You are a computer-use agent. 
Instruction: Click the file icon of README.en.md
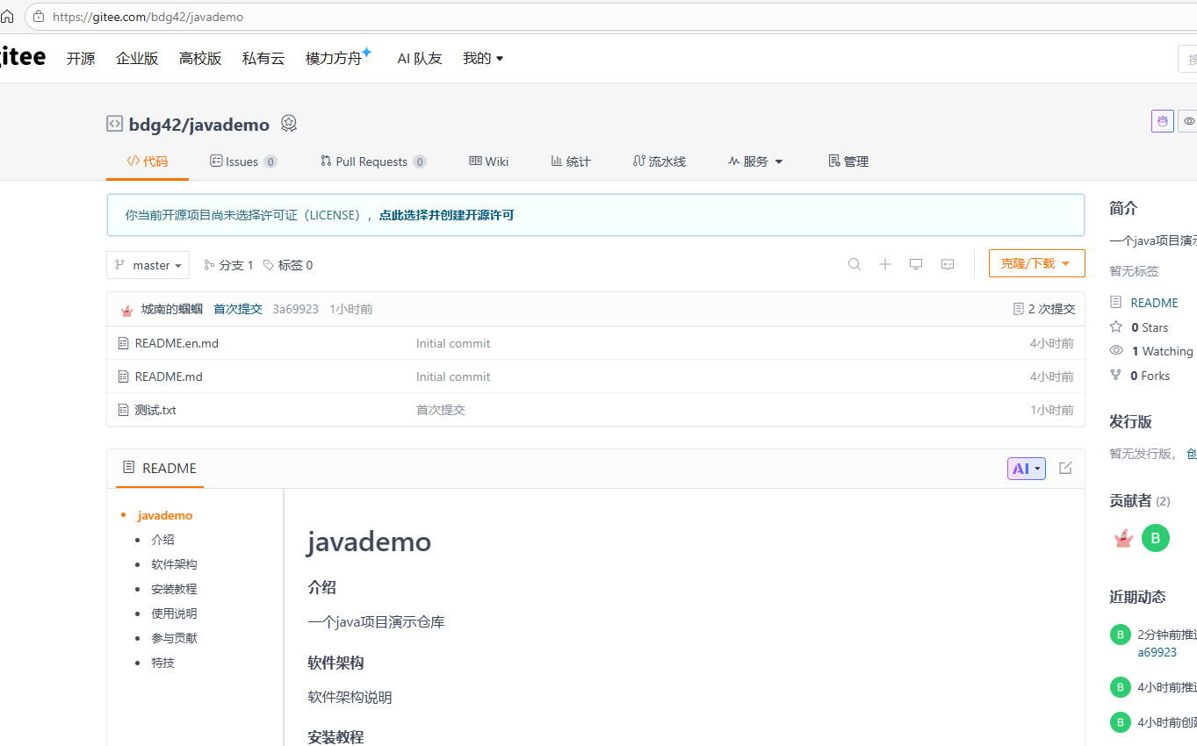[124, 343]
